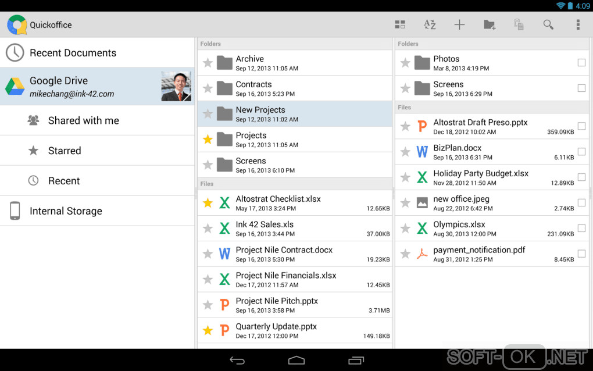
Task: Check the new office.jpeg checkbox
Action: coord(581,203)
